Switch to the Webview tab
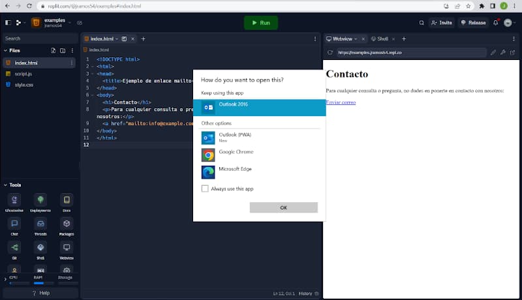 [x=342, y=39]
